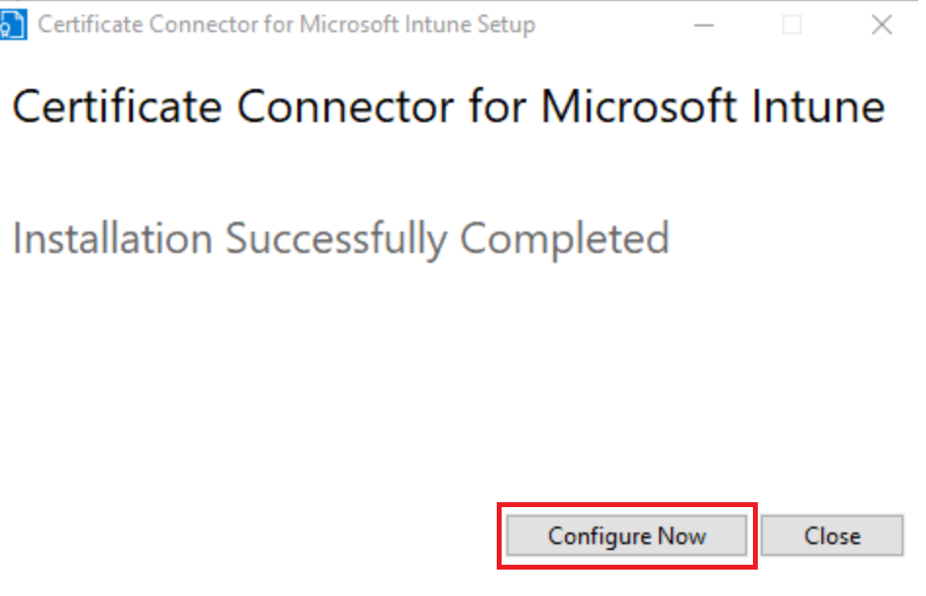Click the word 'Certificate' in the main heading
Viewport: 926px width, 596px height.
[117, 106]
